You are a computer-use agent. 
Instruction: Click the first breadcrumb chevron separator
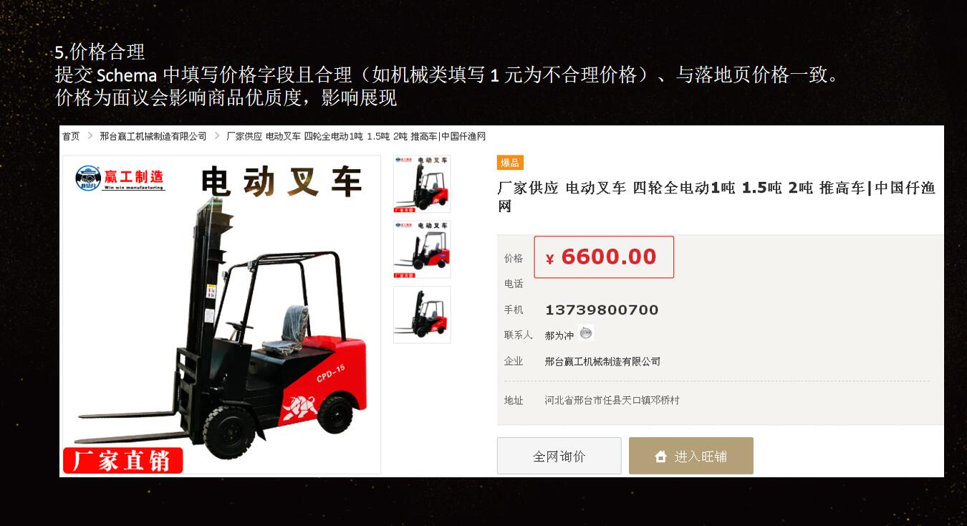(90, 136)
